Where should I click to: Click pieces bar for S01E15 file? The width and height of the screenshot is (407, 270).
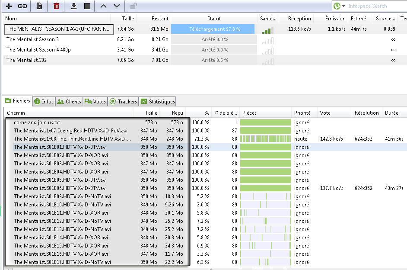click(265, 246)
